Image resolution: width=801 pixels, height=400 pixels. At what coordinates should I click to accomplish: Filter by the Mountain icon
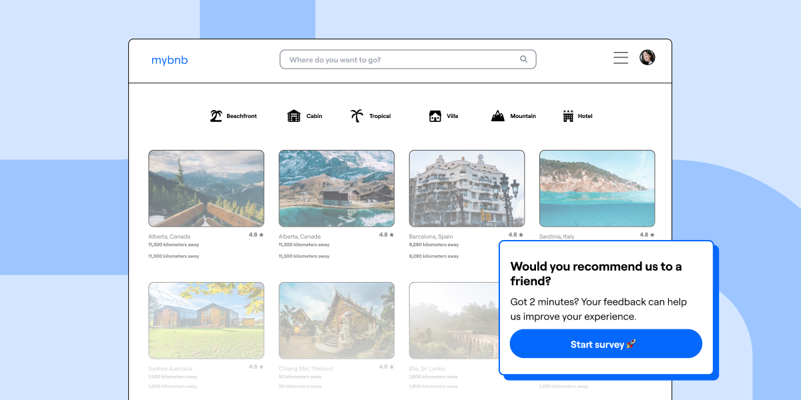click(498, 116)
